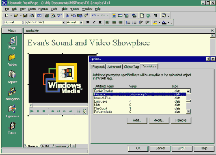This screenshot has width=216, height=155.
Task: Select the Filename parameter row
Action: pos(140,95)
